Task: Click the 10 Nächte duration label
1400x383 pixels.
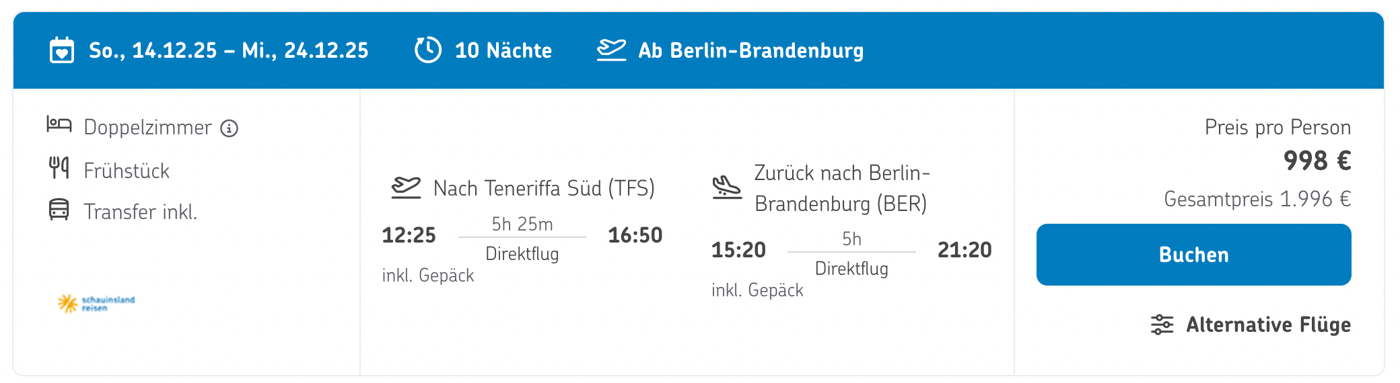Action: pyautogui.click(x=503, y=50)
